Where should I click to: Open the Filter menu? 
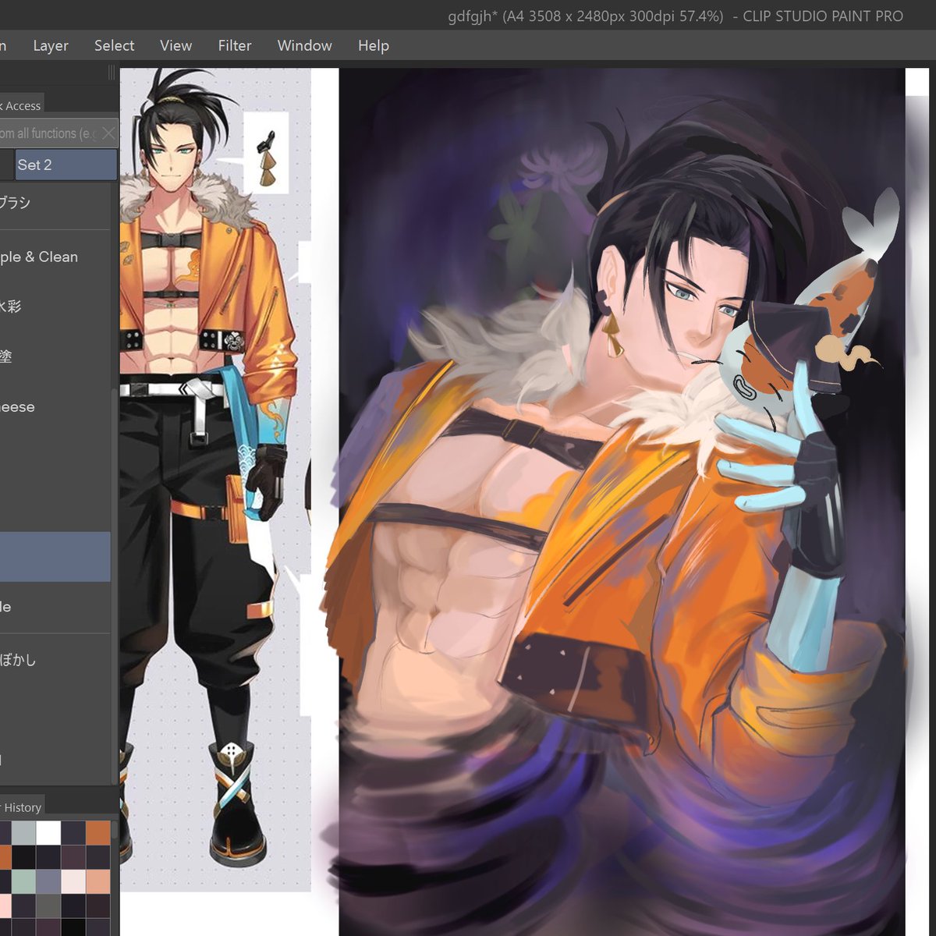(235, 46)
